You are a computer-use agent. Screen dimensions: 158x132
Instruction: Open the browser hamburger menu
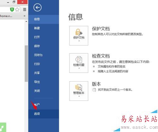click(25, 9)
